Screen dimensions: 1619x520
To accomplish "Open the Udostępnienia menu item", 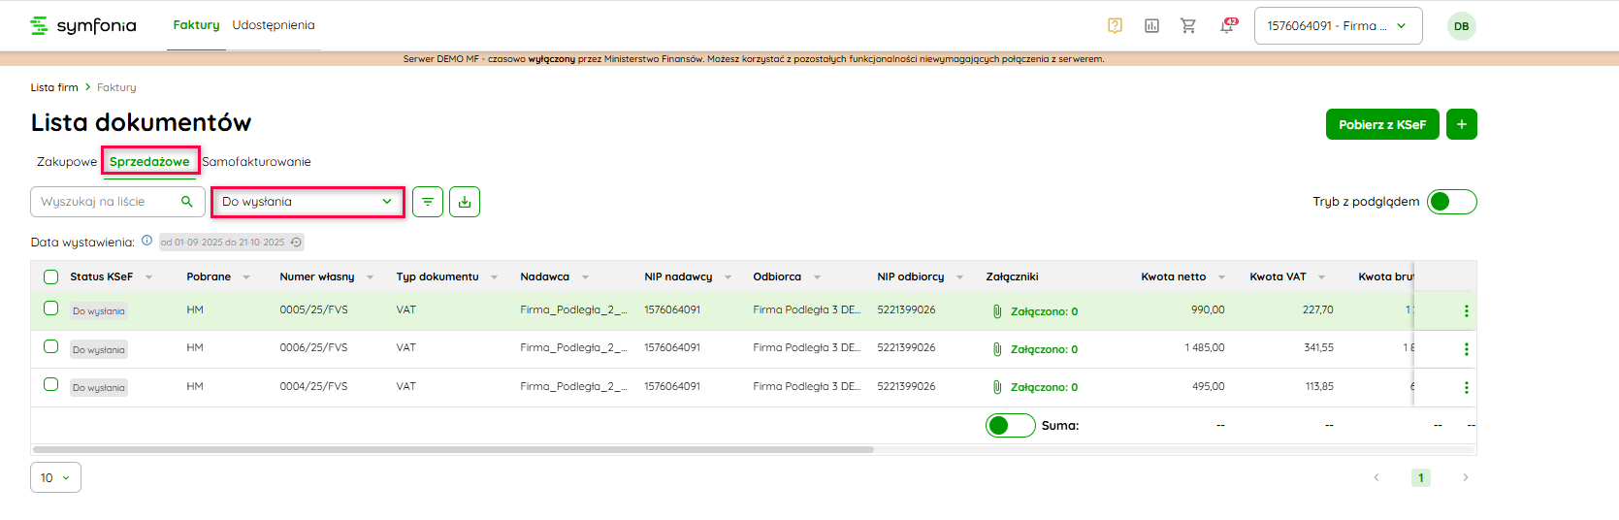I will pyautogui.click(x=274, y=25).
